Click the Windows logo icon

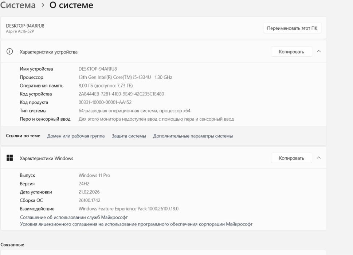click(10, 158)
